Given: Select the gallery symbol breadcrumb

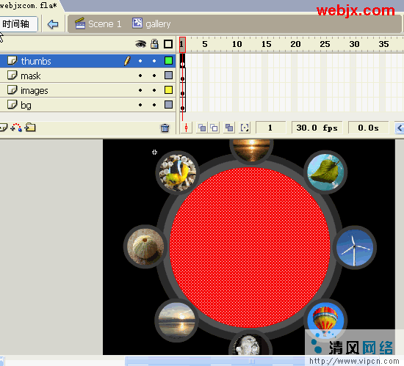Looking at the screenshot, I should point(151,24).
